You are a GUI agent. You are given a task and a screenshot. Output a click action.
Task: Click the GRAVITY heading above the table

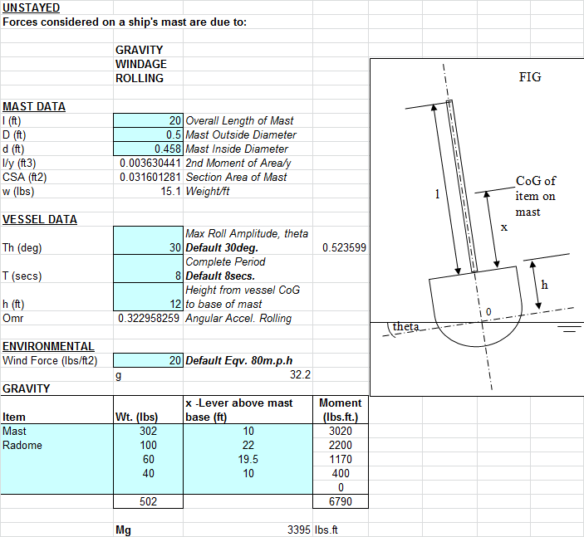(x=26, y=389)
